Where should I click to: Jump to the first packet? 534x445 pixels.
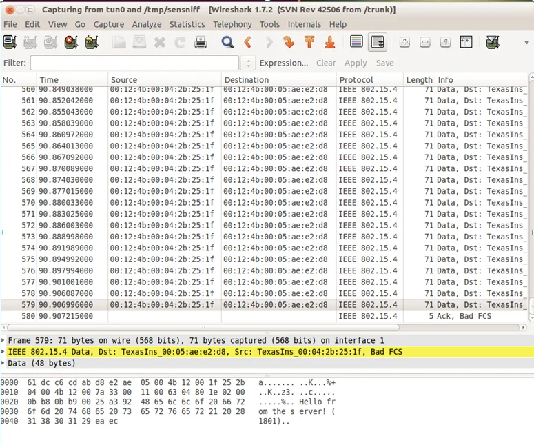coord(309,42)
